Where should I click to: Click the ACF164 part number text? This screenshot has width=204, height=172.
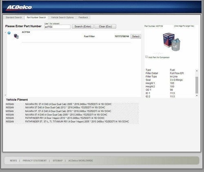tap(26, 32)
